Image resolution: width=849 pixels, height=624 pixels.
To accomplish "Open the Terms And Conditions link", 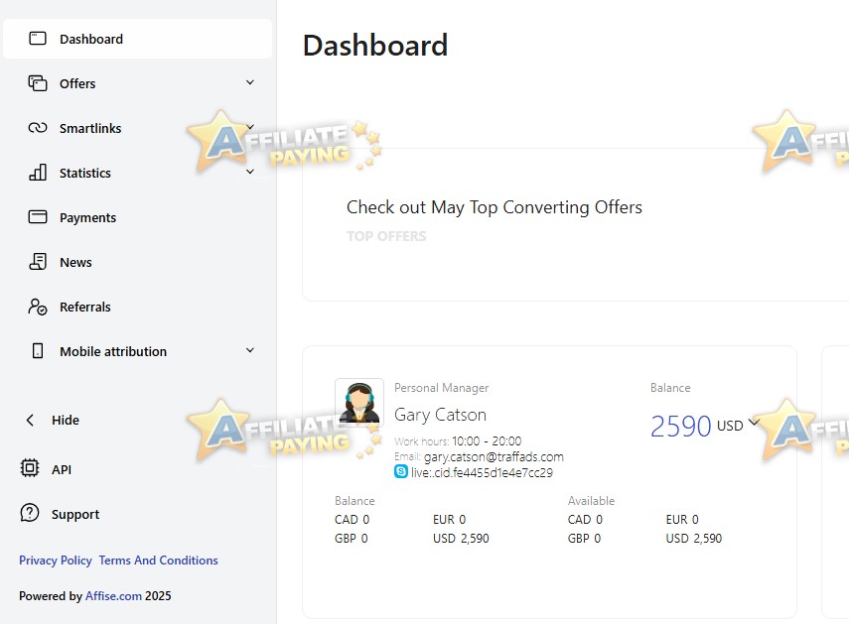I will click(x=158, y=561).
